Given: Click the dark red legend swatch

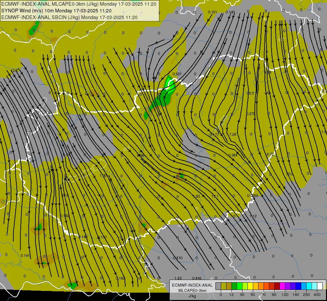Looking at the screenshot, I should tap(277, 286).
